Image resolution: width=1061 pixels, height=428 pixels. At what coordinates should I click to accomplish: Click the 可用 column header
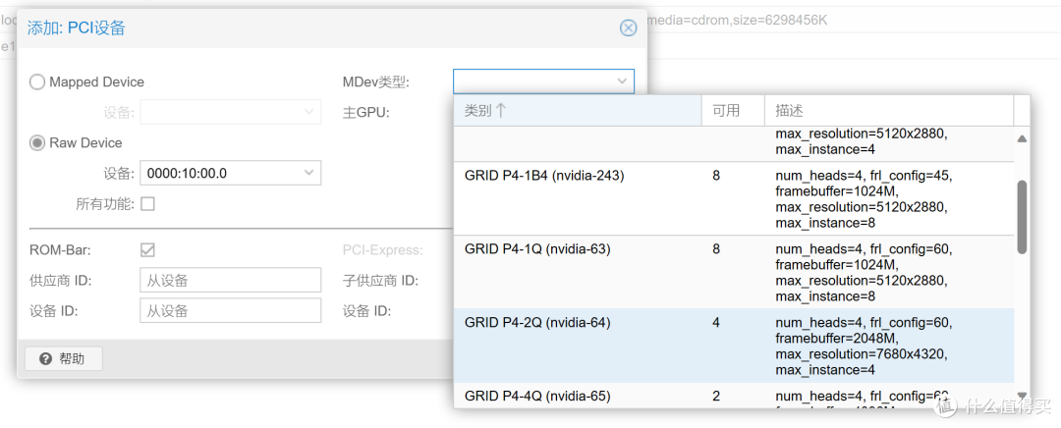pyautogui.click(x=733, y=111)
